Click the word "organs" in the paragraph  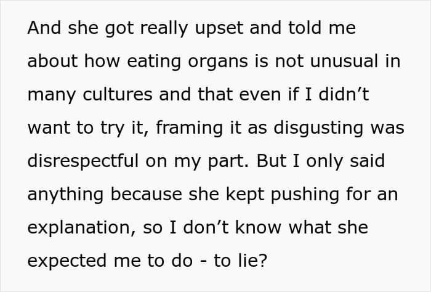pyautogui.click(x=218, y=62)
